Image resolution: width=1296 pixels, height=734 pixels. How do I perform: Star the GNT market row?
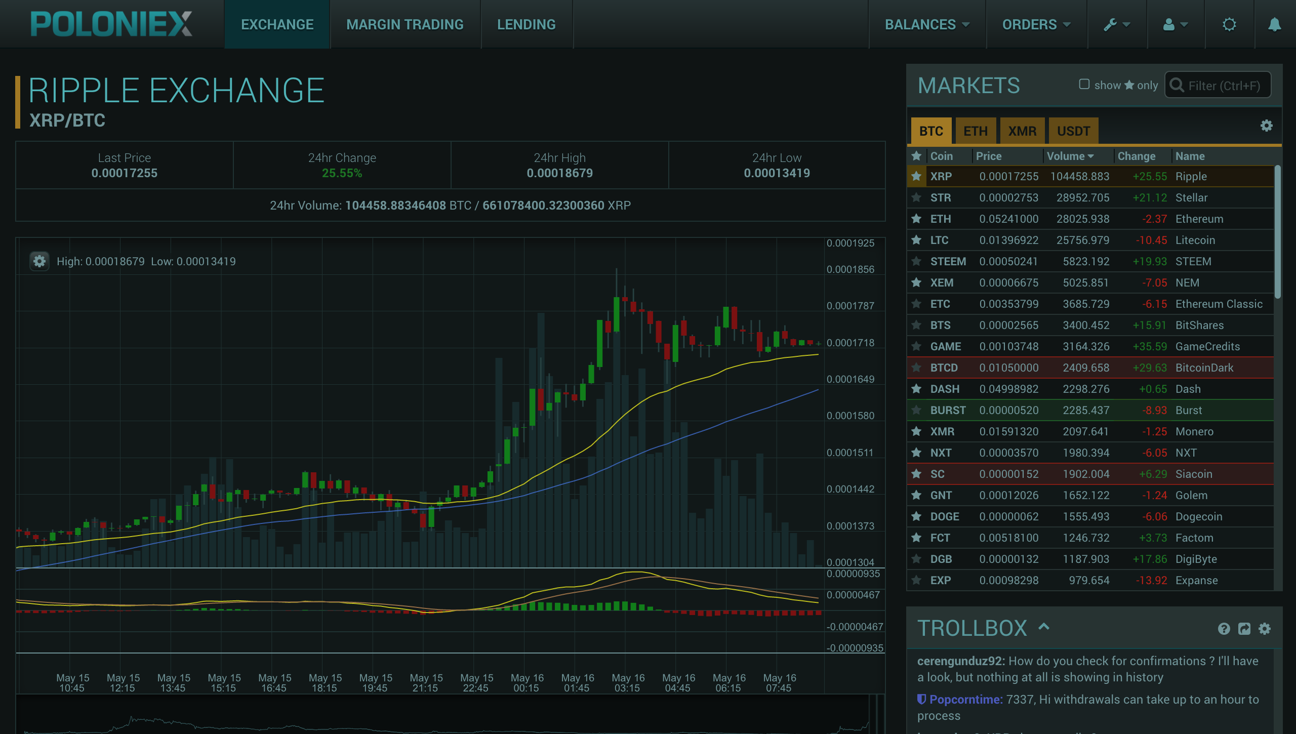916,495
